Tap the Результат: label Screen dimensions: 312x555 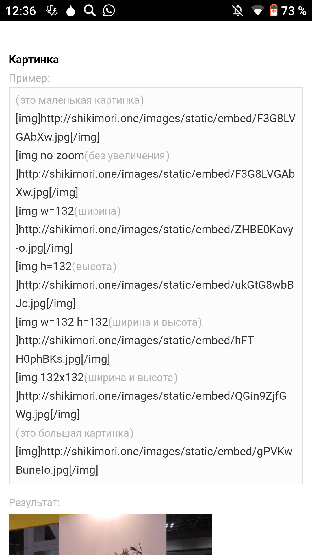tap(34, 503)
